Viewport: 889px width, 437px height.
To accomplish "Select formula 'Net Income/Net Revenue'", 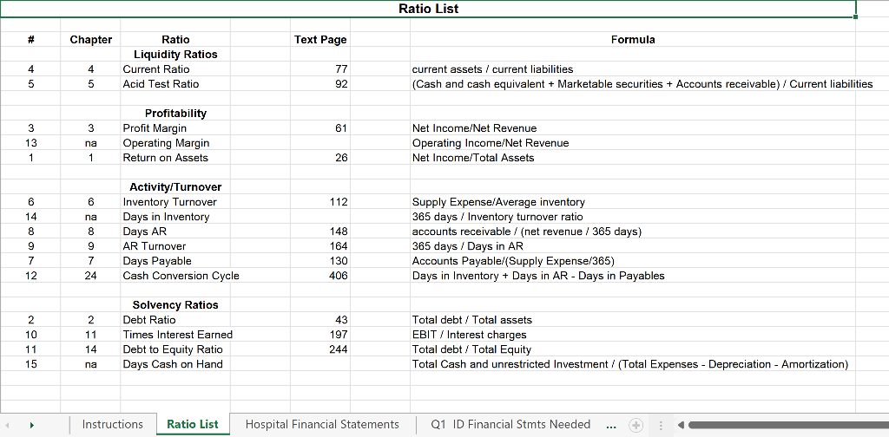I will tap(633, 128).
